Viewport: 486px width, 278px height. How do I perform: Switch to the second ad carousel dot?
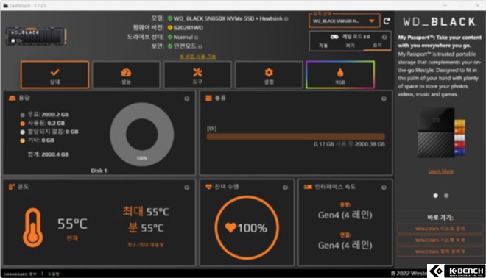446,196
